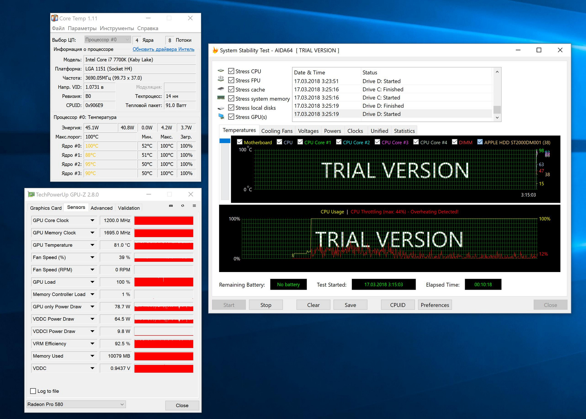Image resolution: width=586 pixels, height=419 pixels.
Task: Click the log list scrollbar down arrow
Action: (497, 117)
